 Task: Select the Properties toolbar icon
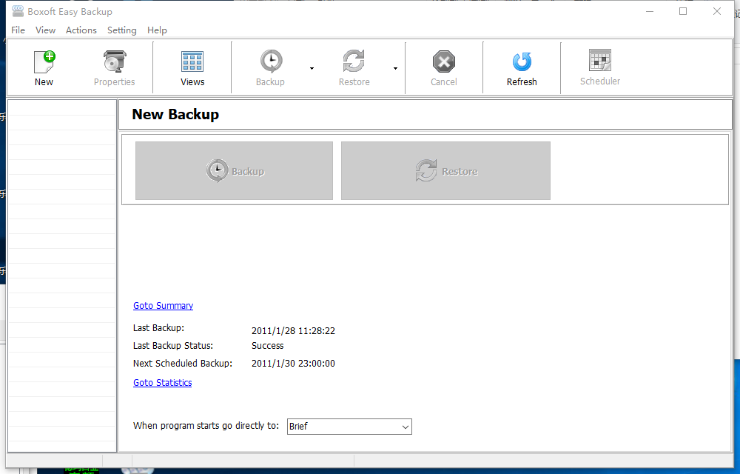click(114, 67)
